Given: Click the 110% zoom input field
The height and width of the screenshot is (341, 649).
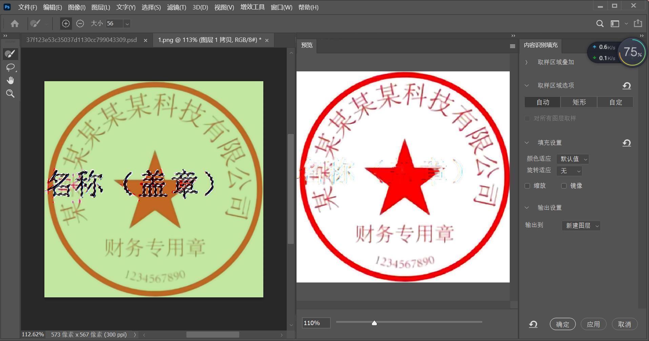Looking at the screenshot, I should pos(316,323).
